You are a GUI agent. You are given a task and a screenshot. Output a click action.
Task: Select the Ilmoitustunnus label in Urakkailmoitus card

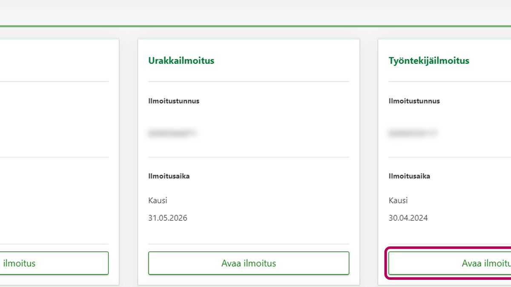174,101
